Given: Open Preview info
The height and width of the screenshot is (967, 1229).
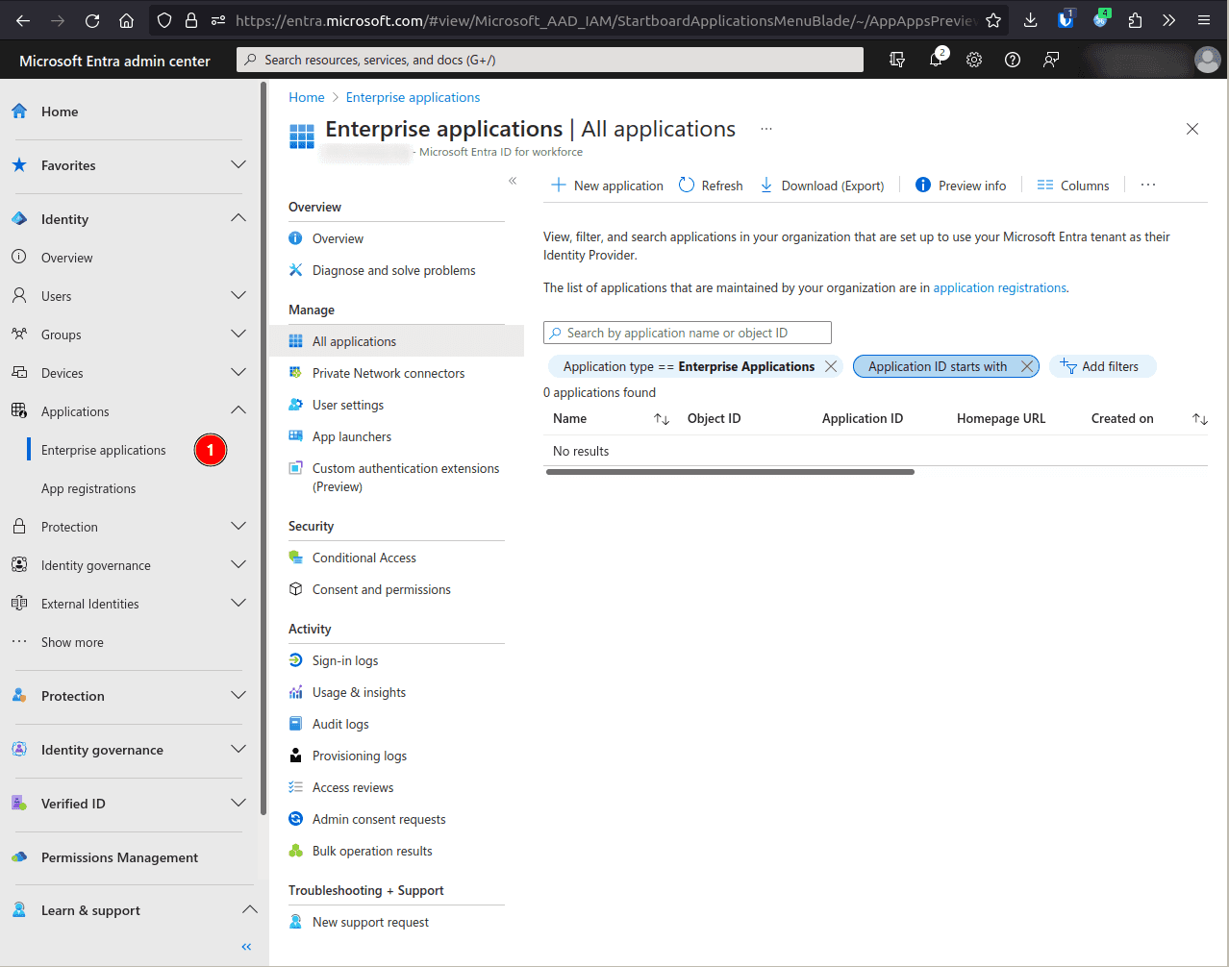Looking at the screenshot, I should [x=961, y=186].
